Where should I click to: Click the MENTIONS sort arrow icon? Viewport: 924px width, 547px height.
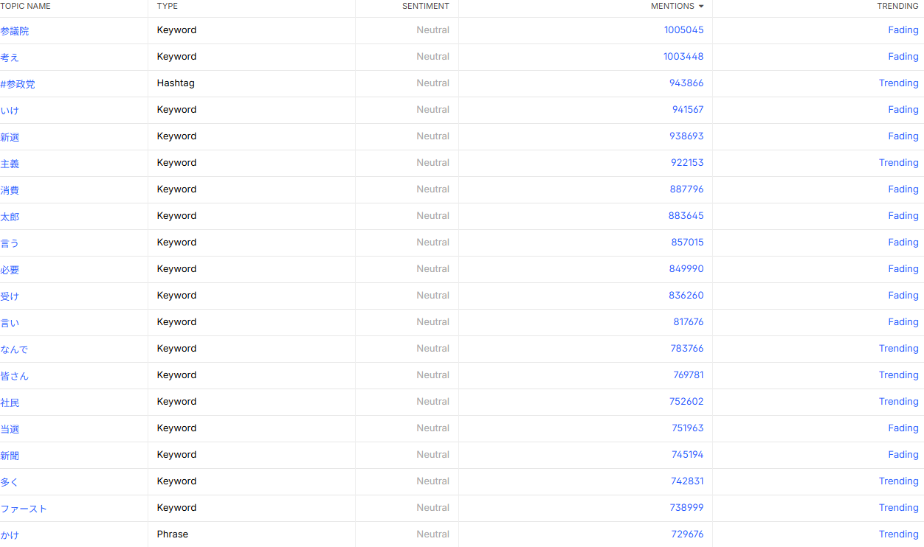click(x=700, y=6)
